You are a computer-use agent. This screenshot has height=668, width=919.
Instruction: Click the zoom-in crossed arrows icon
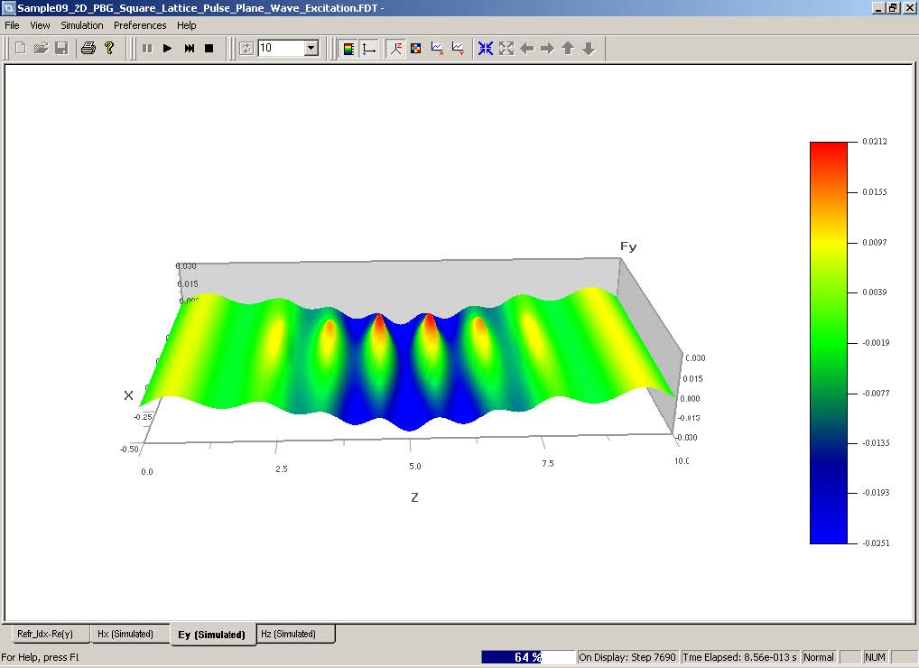pyautogui.click(x=485, y=49)
